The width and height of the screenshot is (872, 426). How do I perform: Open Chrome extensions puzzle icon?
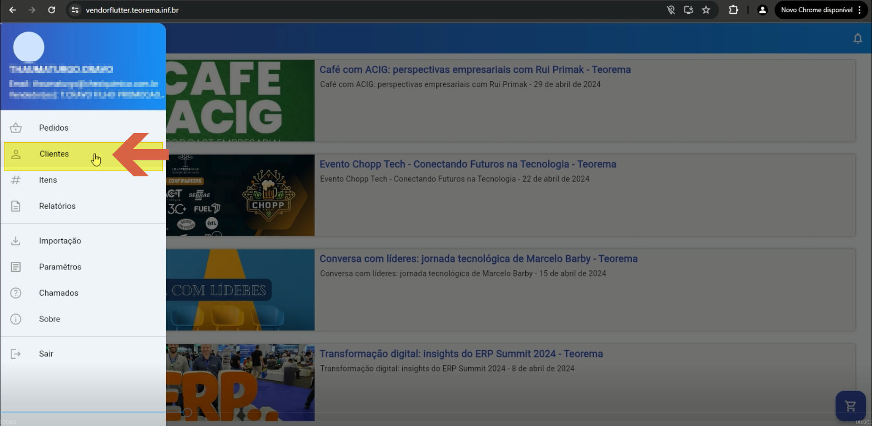(733, 10)
